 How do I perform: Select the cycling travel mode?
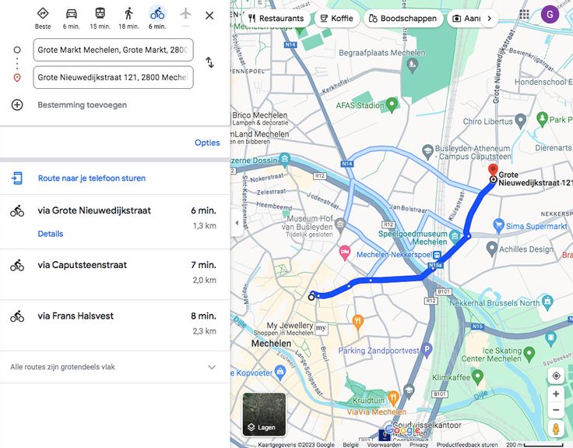tap(157, 14)
